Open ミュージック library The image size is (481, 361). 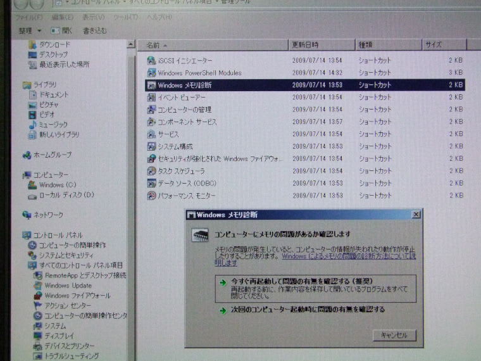pyautogui.click(x=48, y=125)
